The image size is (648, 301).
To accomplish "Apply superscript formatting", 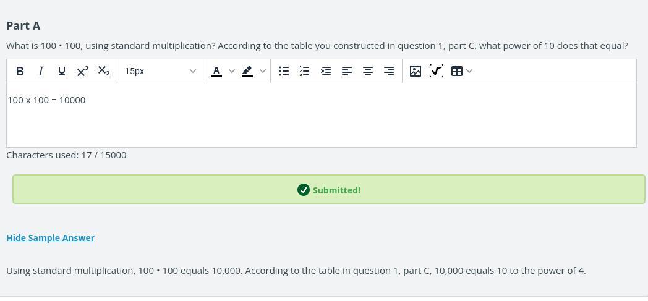I will 82,71.
